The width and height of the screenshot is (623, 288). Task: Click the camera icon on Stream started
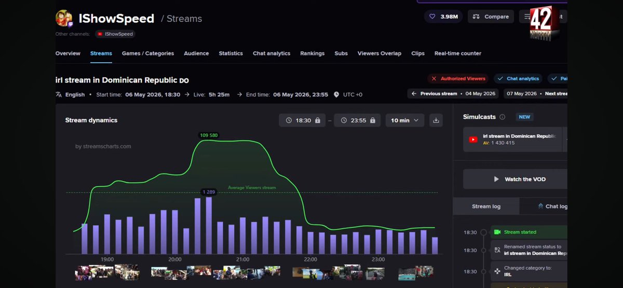497,232
